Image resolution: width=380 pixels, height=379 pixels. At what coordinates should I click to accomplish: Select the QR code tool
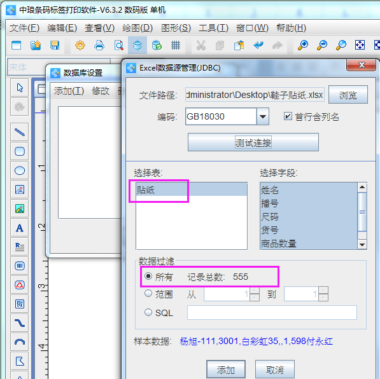pyautogui.click(x=20, y=304)
